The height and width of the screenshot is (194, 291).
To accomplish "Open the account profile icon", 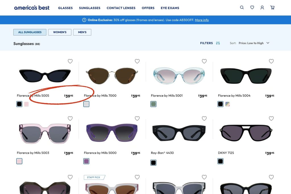I will (262, 7).
